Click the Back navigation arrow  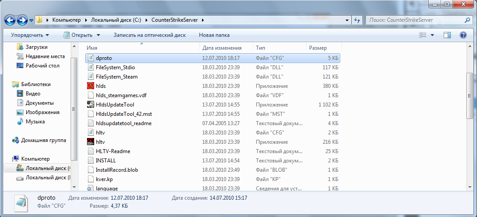click(x=10, y=20)
